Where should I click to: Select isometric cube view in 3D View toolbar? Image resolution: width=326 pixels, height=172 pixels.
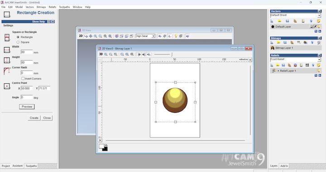point(117,36)
